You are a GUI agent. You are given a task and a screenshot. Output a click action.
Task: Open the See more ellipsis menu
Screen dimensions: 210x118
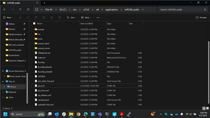pos(98,17)
